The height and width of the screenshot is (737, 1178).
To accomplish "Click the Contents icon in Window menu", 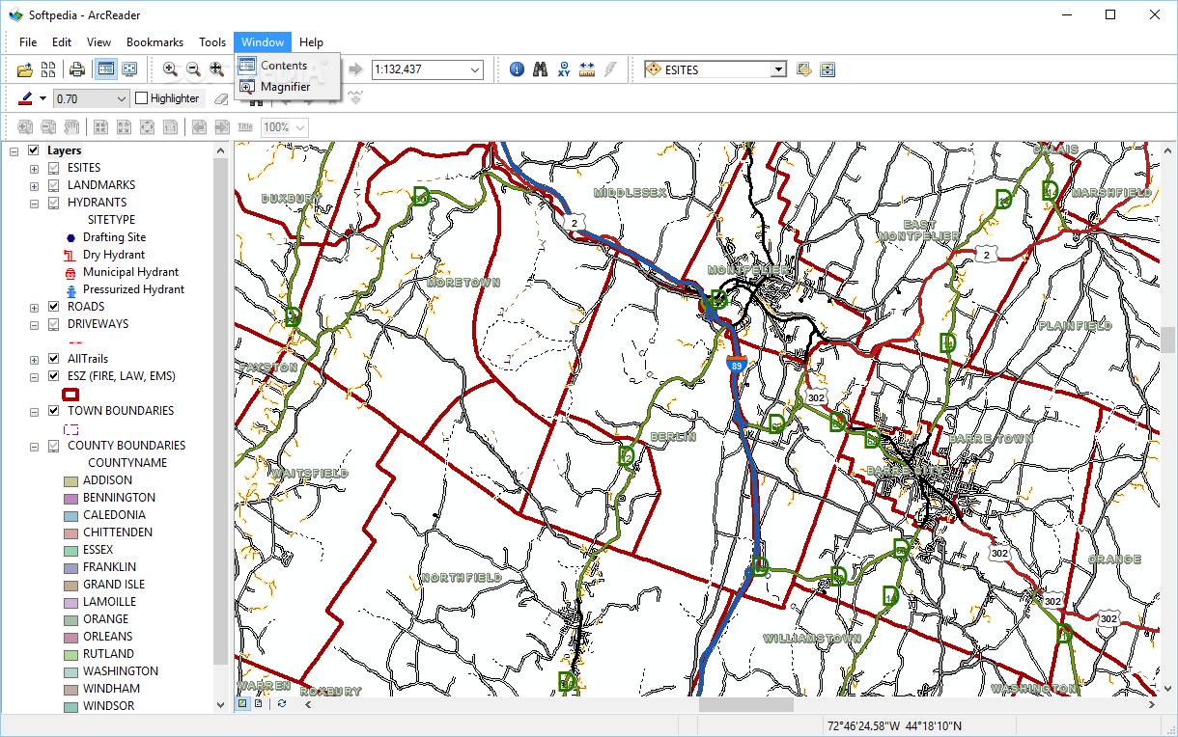I will [246, 66].
